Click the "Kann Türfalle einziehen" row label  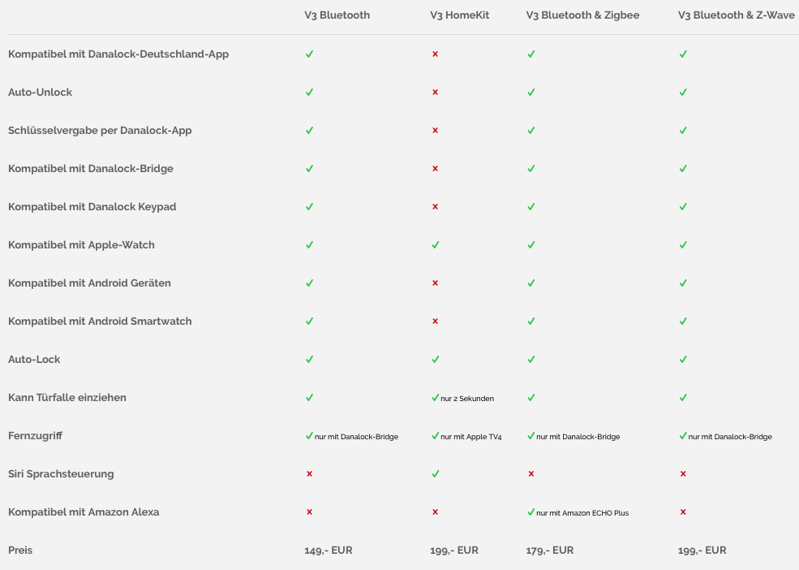pyautogui.click(x=67, y=398)
